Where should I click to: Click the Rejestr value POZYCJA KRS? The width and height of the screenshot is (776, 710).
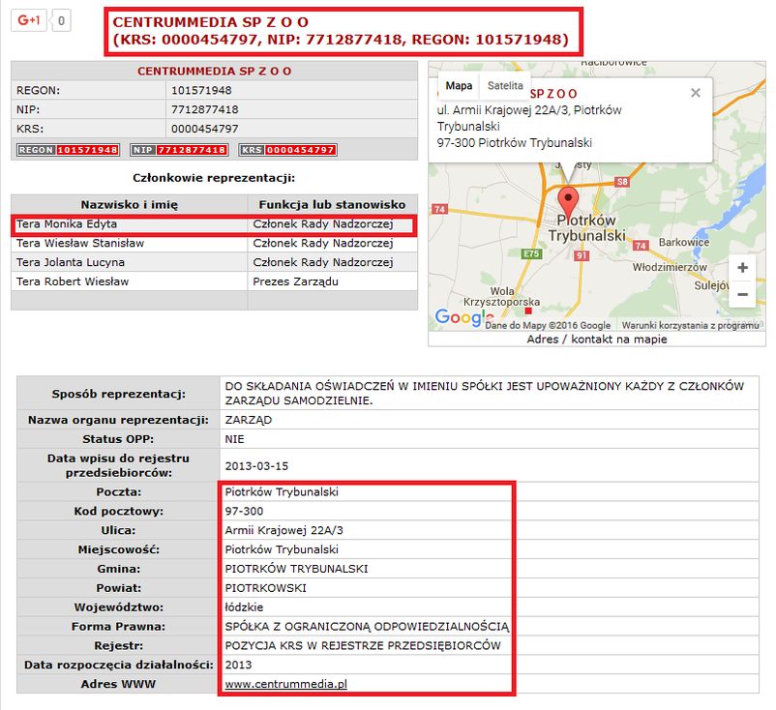pos(363,646)
